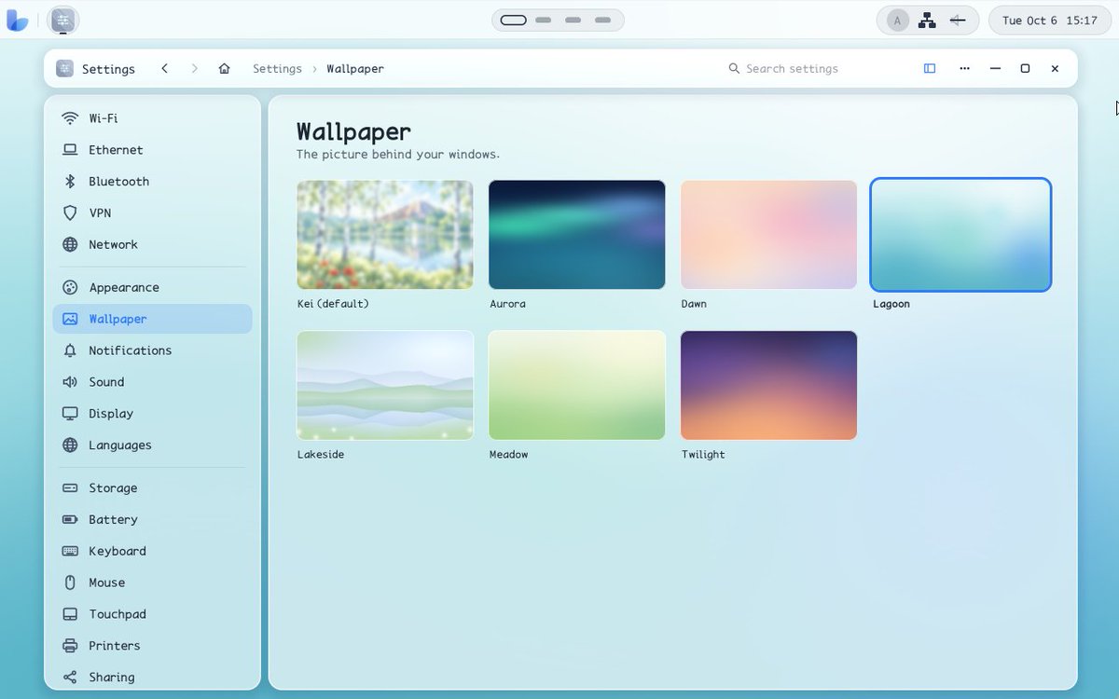
Task: Open the Appearance category label
Action: (124, 288)
